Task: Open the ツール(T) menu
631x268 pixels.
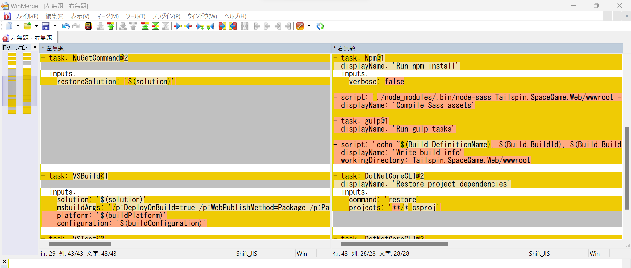Action: pyautogui.click(x=136, y=16)
